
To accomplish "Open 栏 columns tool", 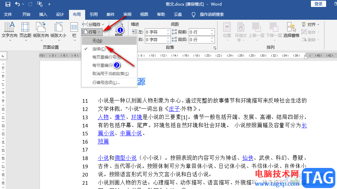I will point(74,31).
